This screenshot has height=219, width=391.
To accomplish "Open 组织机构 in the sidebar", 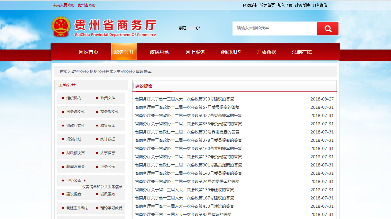I will 74,98.
